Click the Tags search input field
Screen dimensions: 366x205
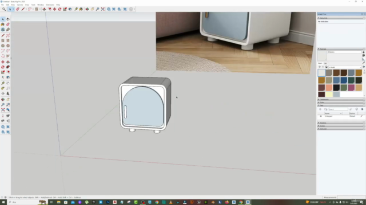point(338,109)
